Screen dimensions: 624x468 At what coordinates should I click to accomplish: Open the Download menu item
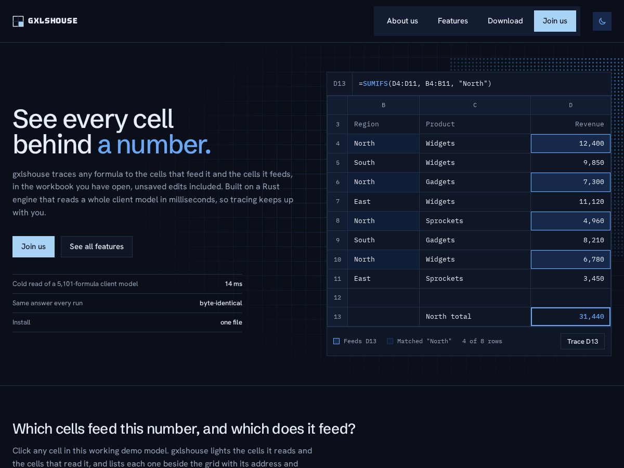(x=505, y=21)
